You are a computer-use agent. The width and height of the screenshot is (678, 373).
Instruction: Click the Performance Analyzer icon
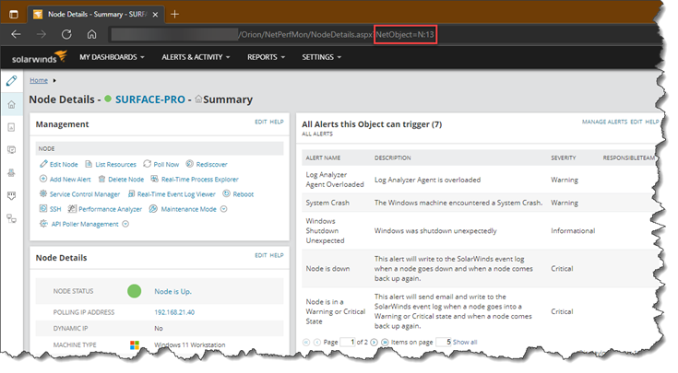[72, 209]
